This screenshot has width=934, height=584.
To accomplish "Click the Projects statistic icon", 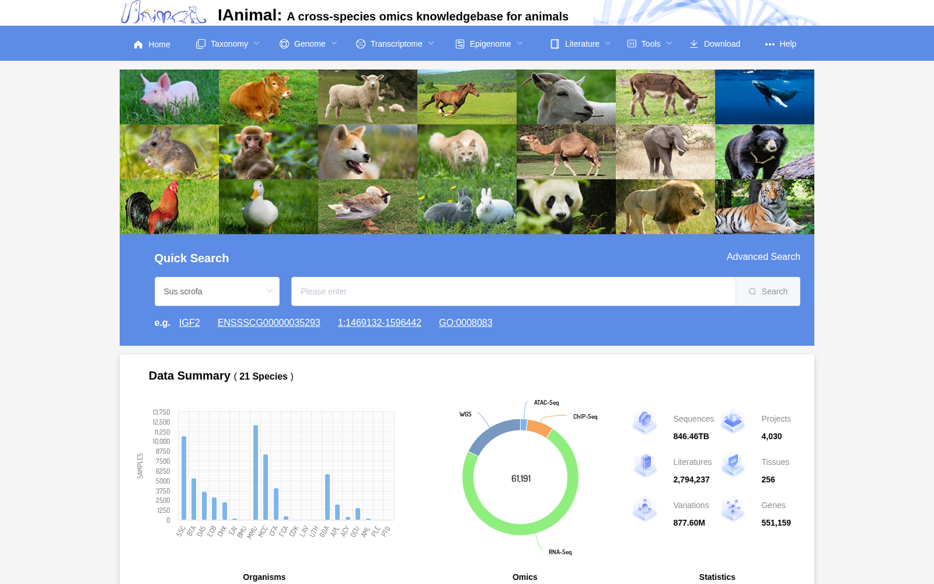I will point(733,422).
